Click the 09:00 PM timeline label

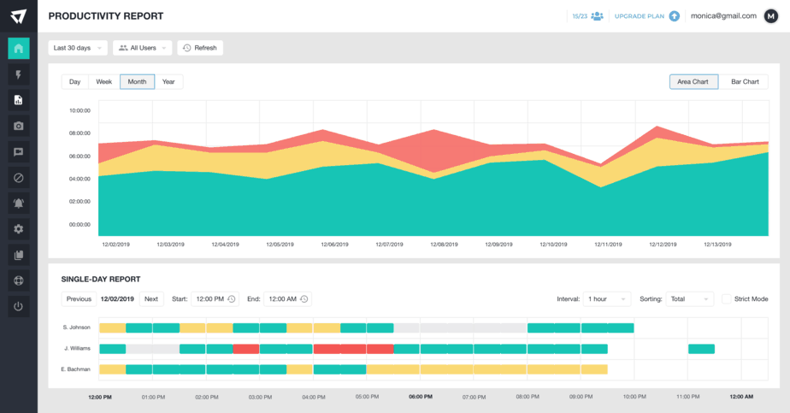pos(581,397)
